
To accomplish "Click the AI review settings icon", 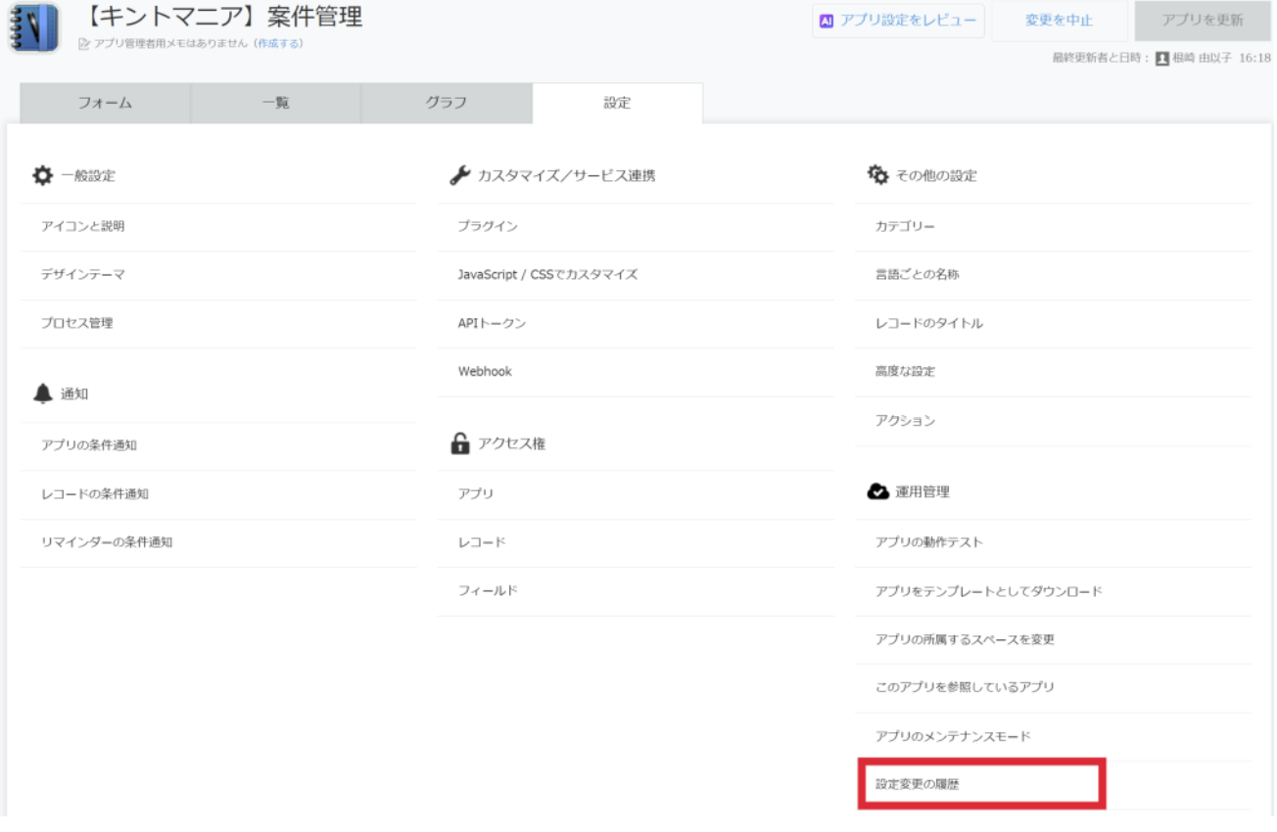I will (827, 21).
